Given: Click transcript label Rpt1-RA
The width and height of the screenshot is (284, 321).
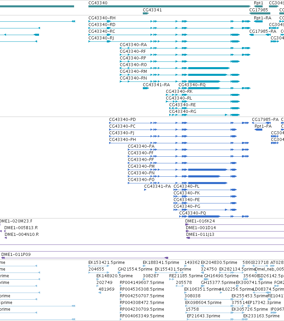Looking at the screenshot, I should click(x=263, y=18).
